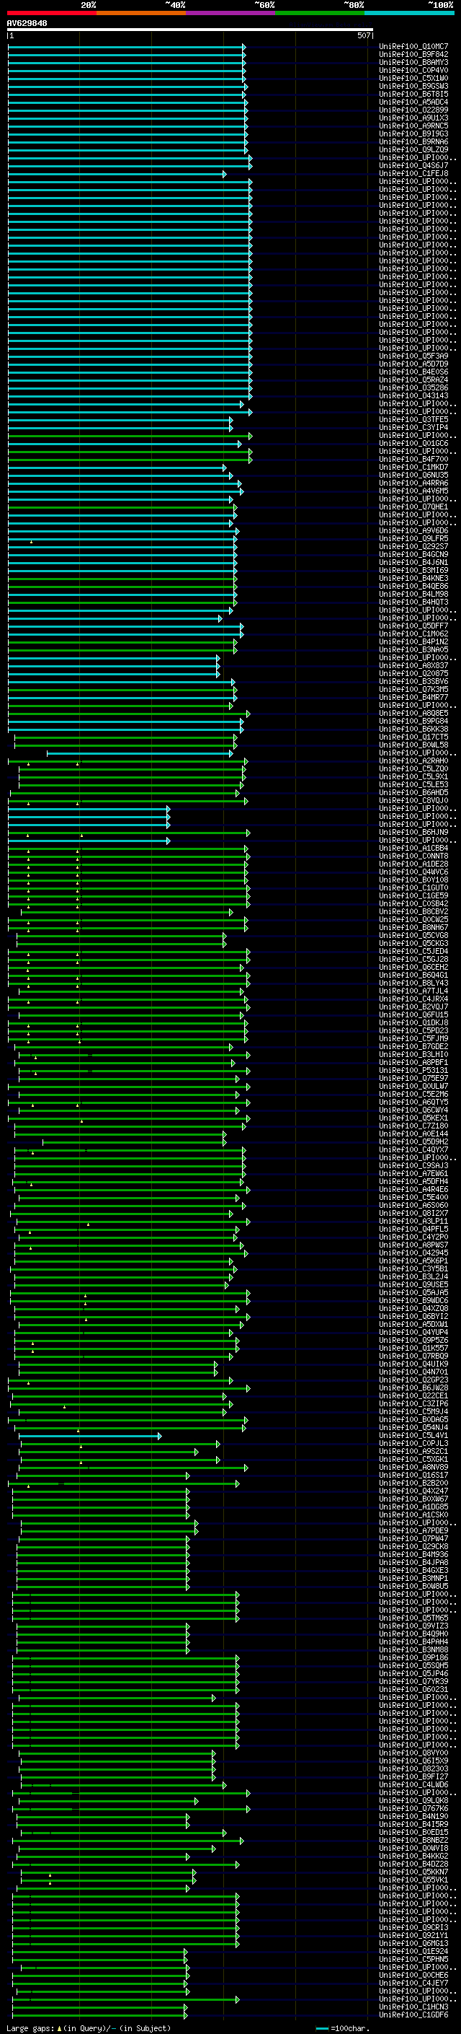This screenshot has width=461, height=2034.
Task: Select hit label UniRef100_Q9LZQ9
Action: pos(413,149)
